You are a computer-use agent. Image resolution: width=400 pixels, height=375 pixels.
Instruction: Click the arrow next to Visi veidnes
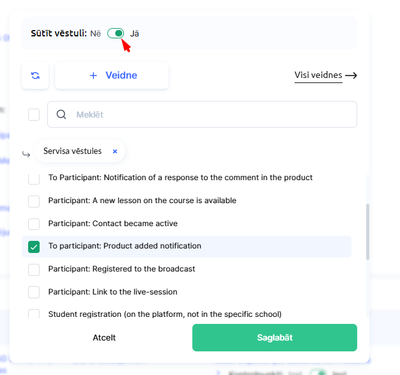point(351,75)
